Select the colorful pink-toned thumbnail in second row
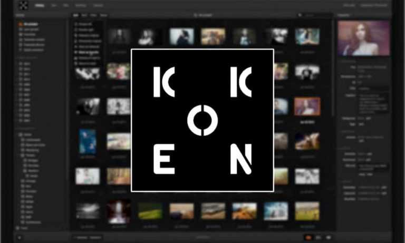Viewport: 405px width, 243px height. [x=119, y=71]
